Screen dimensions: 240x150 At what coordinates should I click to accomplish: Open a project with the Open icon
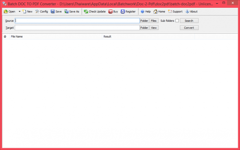10,11
